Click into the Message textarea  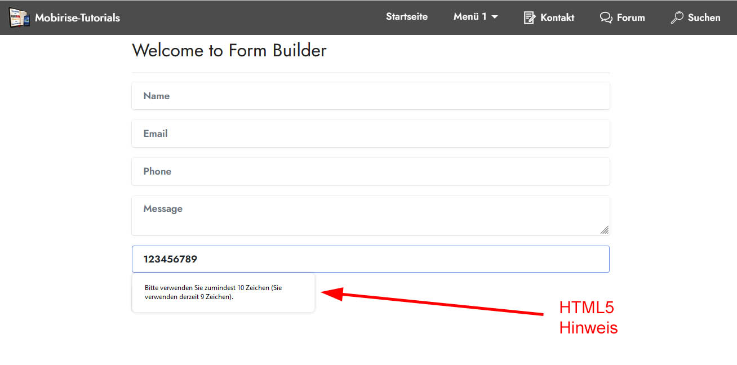371,215
